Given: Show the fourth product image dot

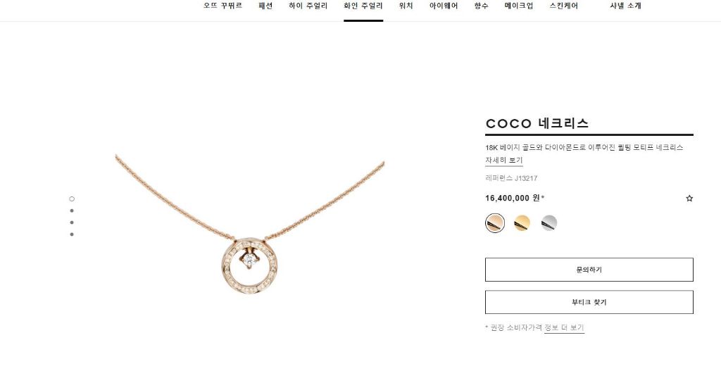Looking at the screenshot, I should tap(72, 234).
